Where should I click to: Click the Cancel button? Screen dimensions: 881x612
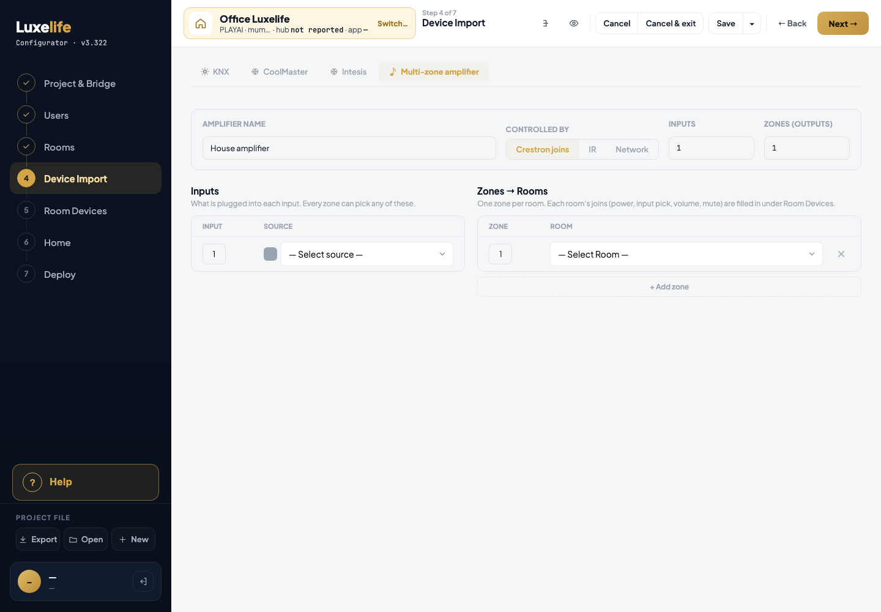617,23
